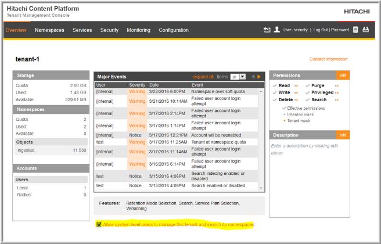Click the return arrow icon beside the user icon
This screenshot has width=381, height=244.
(x=267, y=30)
